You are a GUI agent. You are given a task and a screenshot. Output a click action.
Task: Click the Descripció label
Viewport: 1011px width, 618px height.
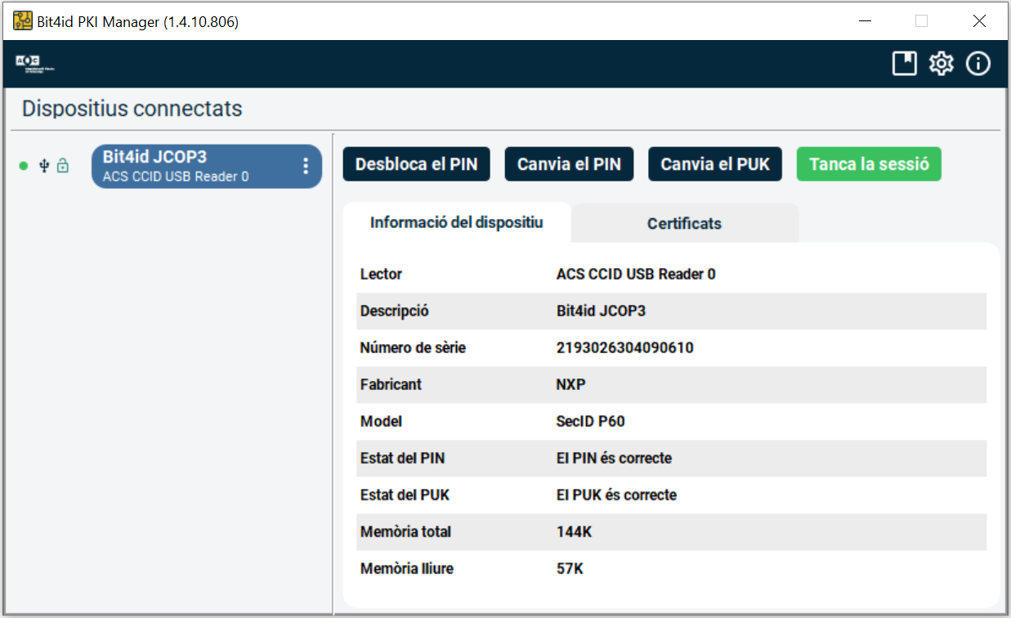click(394, 311)
